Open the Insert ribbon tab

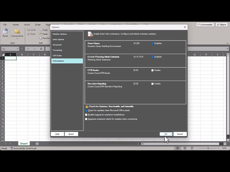click(x=27, y=25)
